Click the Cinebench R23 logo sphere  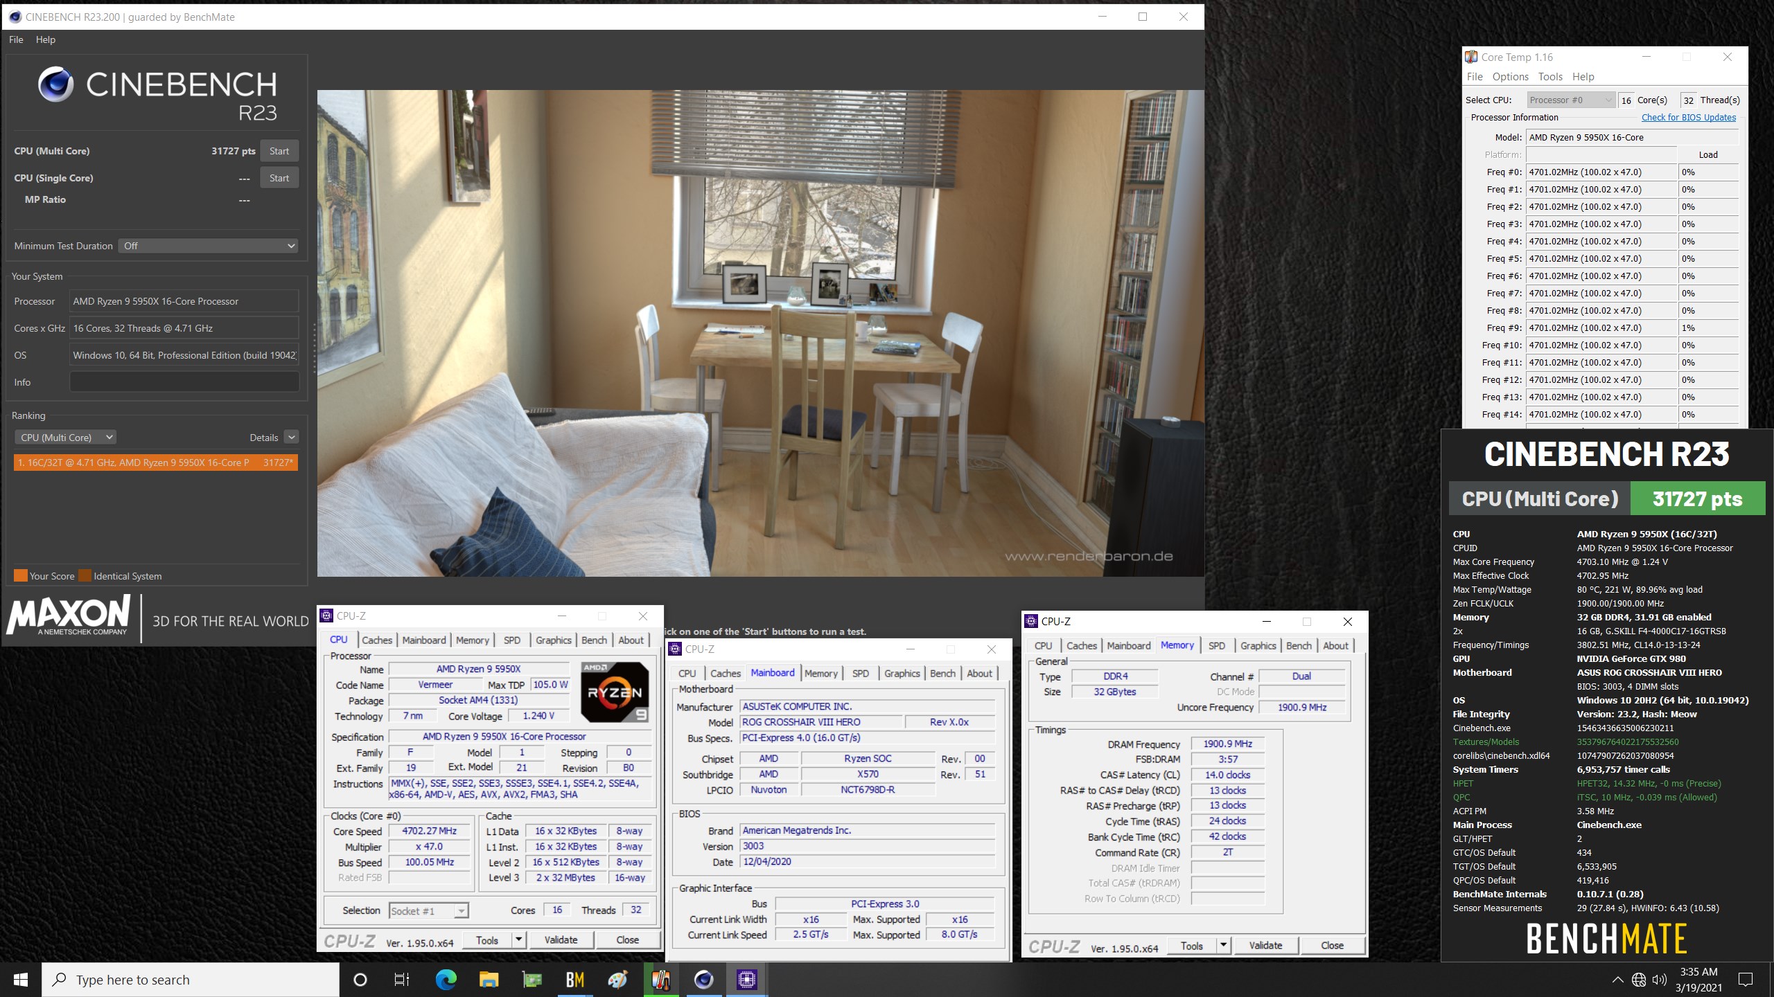pyautogui.click(x=55, y=84)
